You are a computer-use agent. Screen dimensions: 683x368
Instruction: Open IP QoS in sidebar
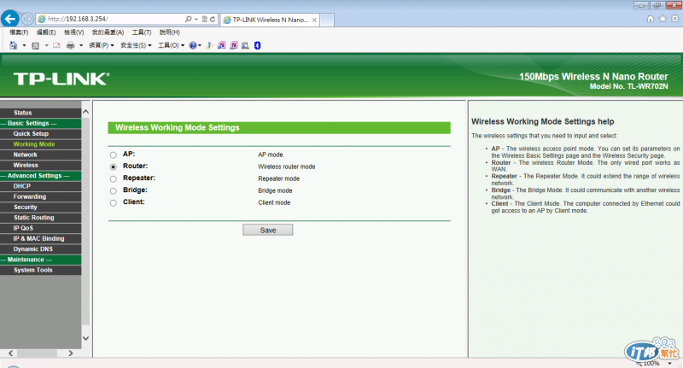tap(40, 228)
